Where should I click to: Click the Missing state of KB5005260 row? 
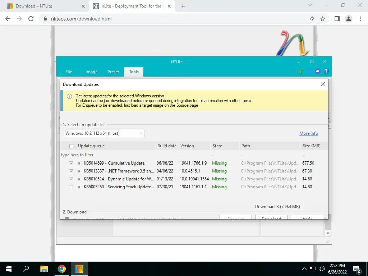pos(219,187)
